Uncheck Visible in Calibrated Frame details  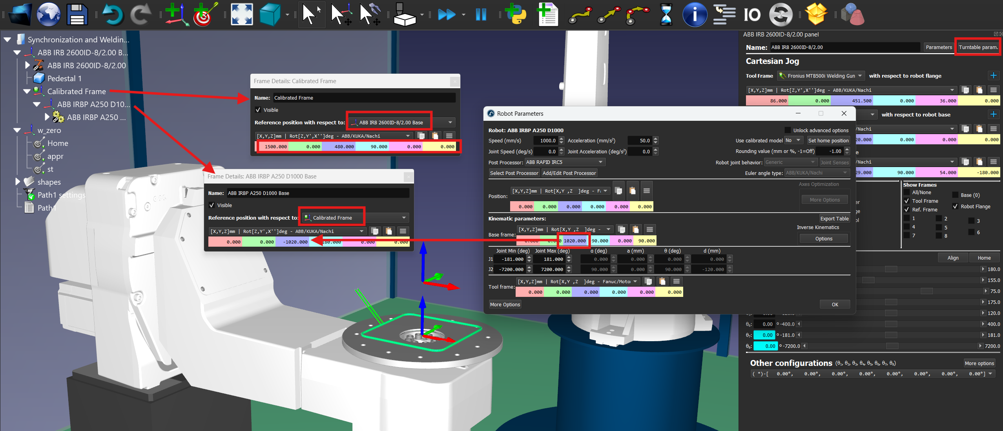pos(258,110)
